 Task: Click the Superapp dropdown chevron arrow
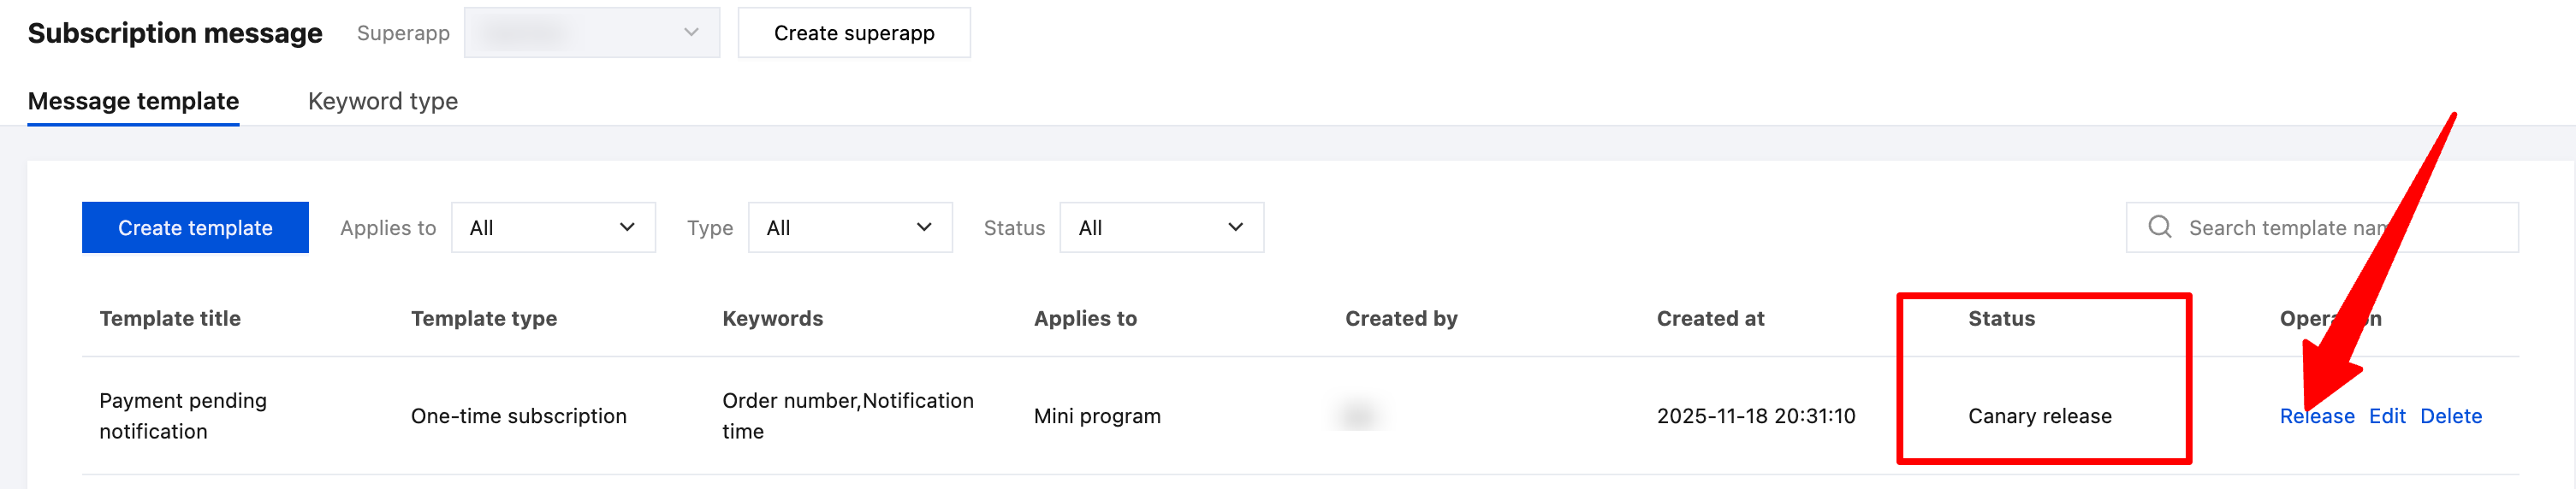tap(691, 33)
